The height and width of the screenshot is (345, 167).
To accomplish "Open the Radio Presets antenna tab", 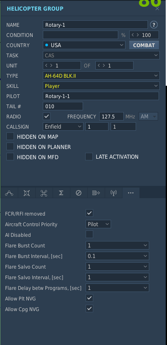I will pos(114,193).
